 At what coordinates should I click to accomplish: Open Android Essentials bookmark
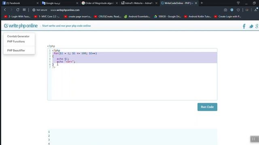point(137,17)
